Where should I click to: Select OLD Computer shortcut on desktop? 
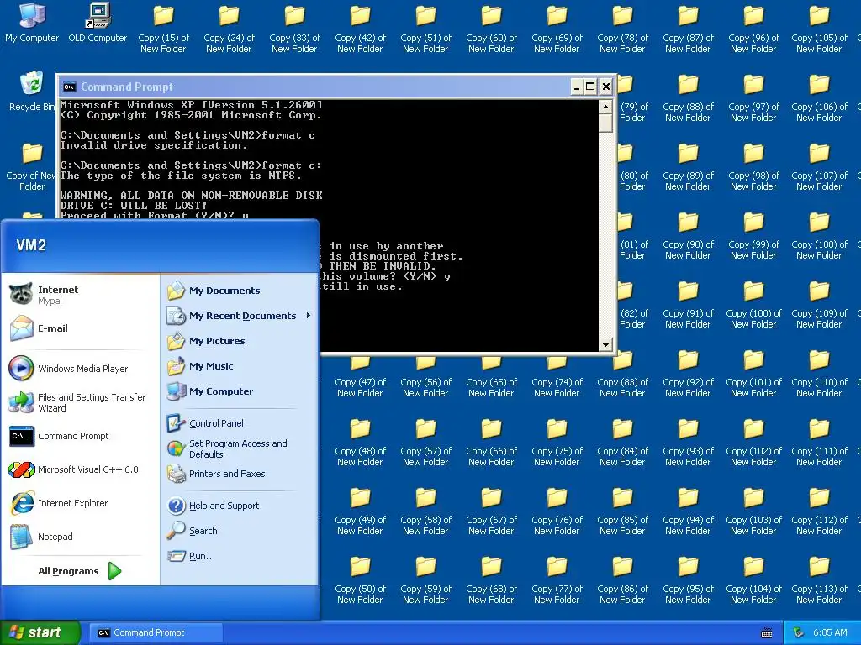point(98,24)
